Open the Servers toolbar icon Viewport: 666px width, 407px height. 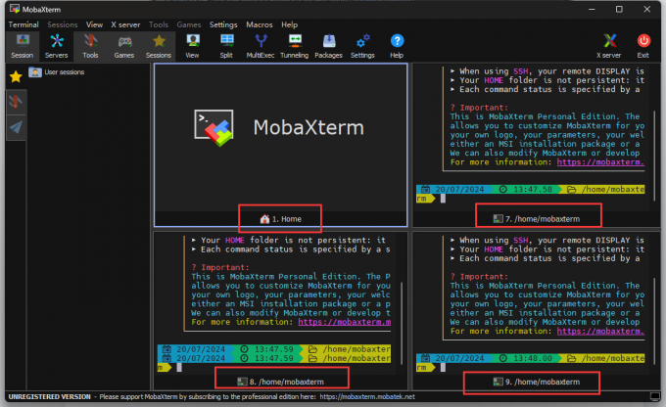[x=56, y=46]
